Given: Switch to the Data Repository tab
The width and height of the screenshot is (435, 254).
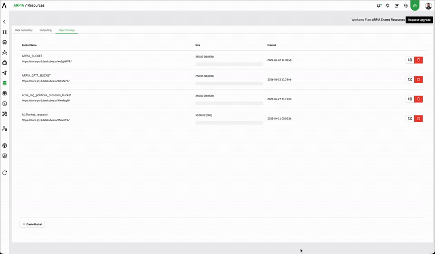Looking at the screenshot, I should (x=24, y=30).
